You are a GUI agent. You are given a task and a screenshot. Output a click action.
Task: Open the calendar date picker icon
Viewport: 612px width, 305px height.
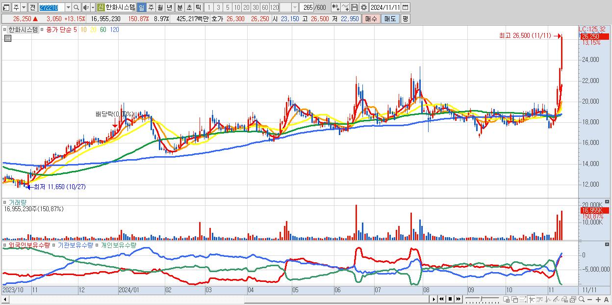pyautogui.click(x=405, y=7)
